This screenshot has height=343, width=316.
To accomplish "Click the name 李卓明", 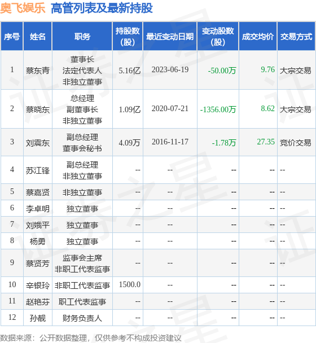I will (x=38, y=209).
